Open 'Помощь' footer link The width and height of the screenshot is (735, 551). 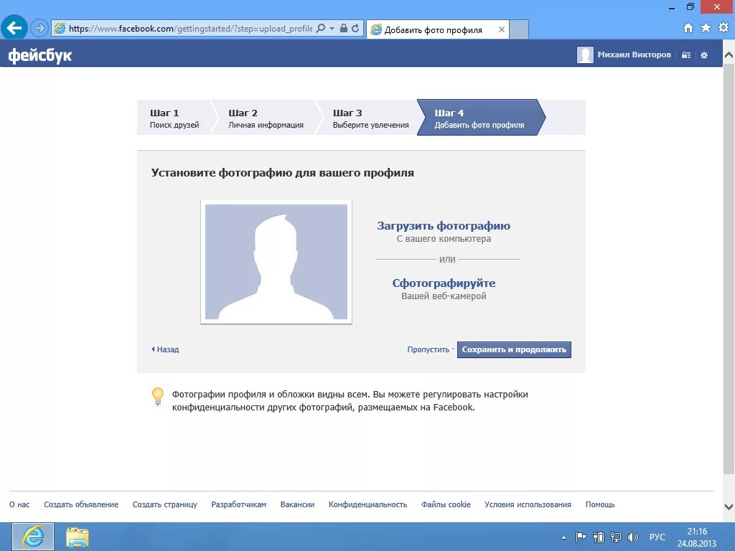(600, 504)
